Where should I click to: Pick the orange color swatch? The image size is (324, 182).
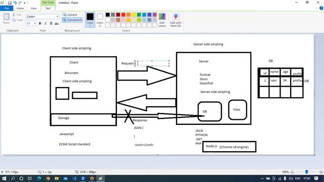[129, 15]
